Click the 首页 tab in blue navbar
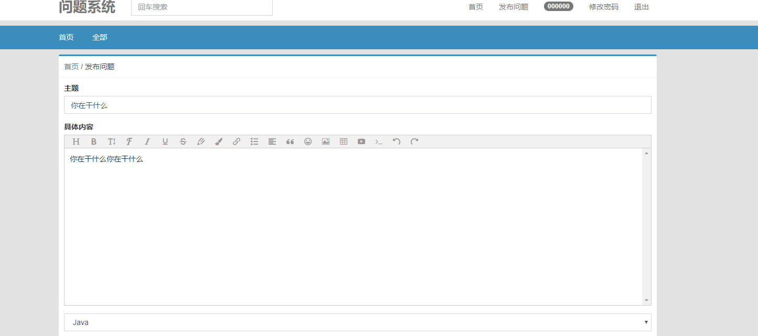This screenshot has width=758, height=336. pos(66,37)
